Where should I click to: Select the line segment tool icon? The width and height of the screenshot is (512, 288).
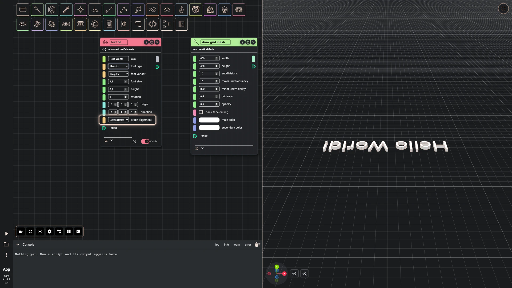coord(109,10)
